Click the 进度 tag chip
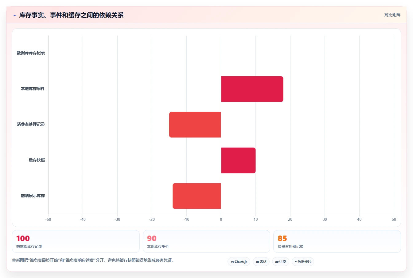 [x=281, y=262]
